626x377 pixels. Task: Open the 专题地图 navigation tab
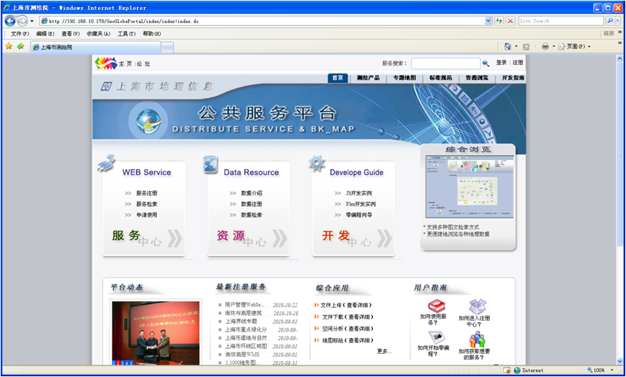point(405,78)
